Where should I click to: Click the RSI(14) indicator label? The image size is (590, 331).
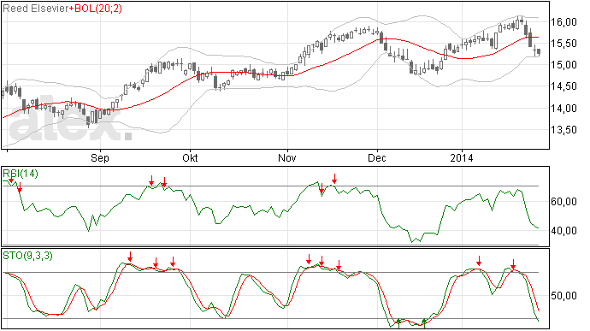pos(21,174)
